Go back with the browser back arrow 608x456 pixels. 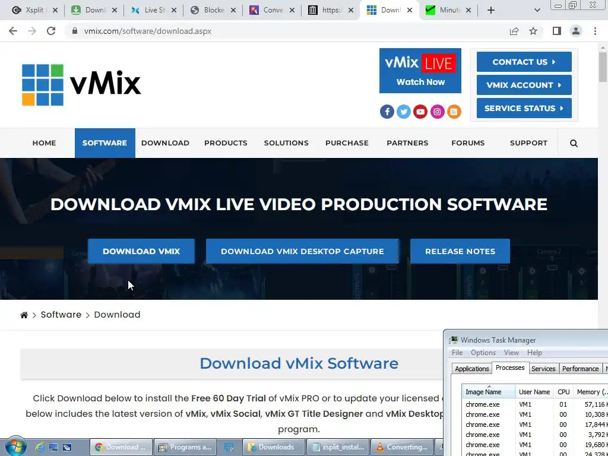coord(13,31)
